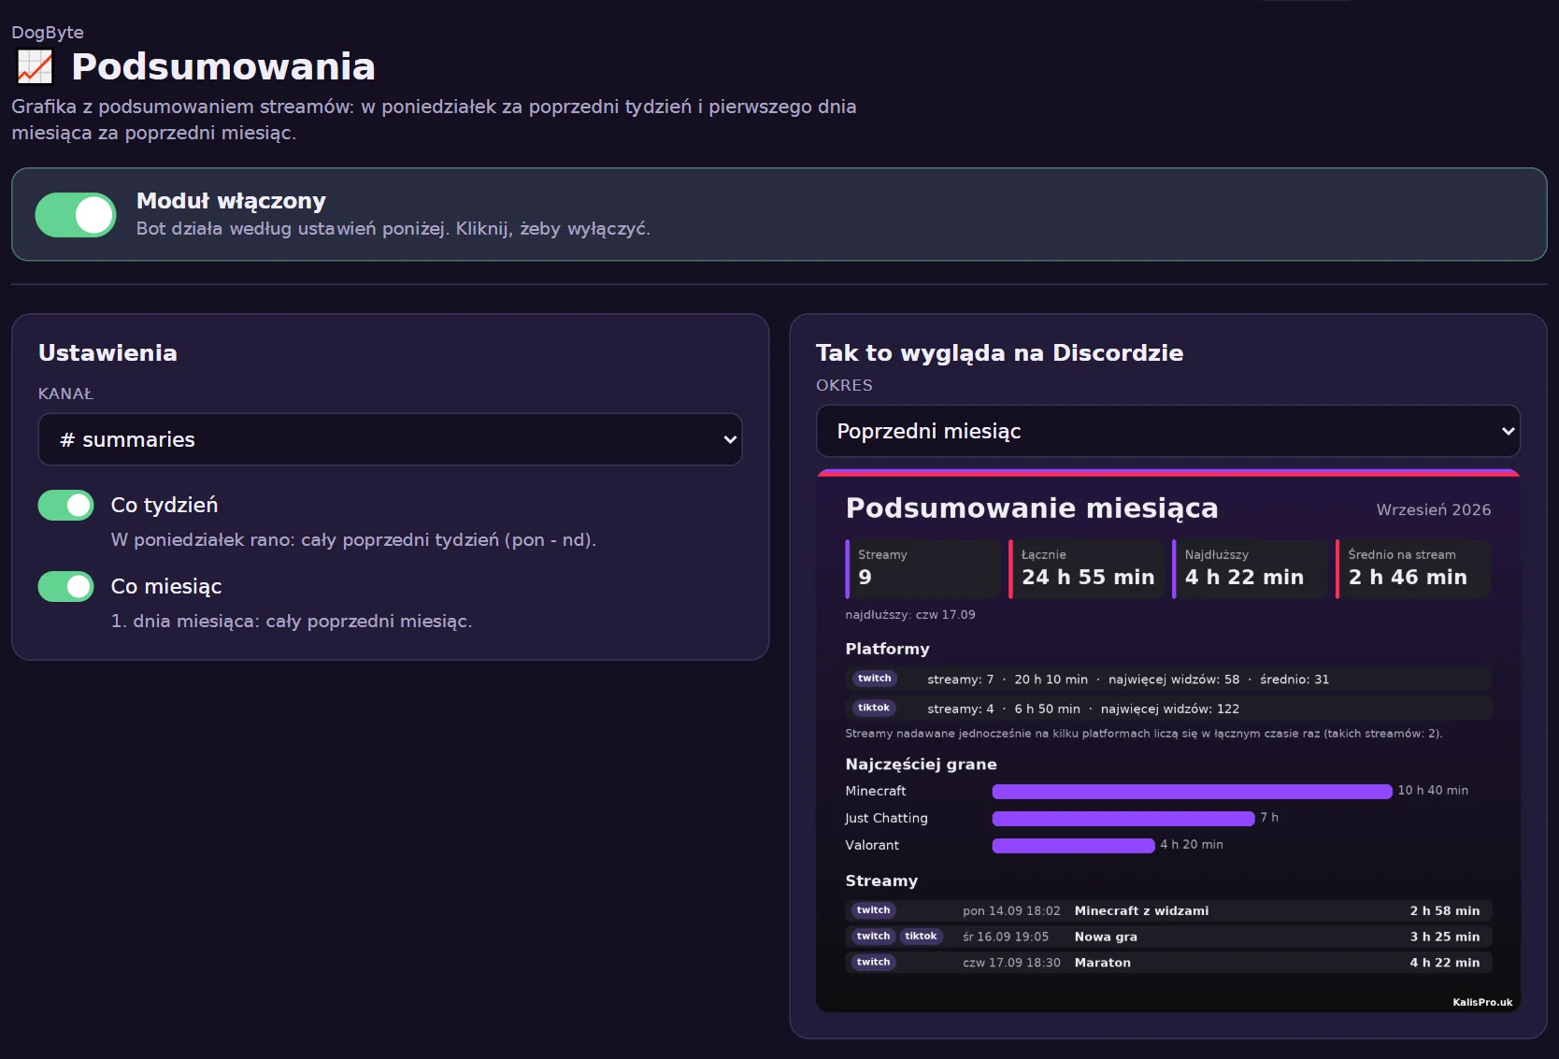
Task: Open the # summaries channel dropdown
Action: click(x=391, y=439)
